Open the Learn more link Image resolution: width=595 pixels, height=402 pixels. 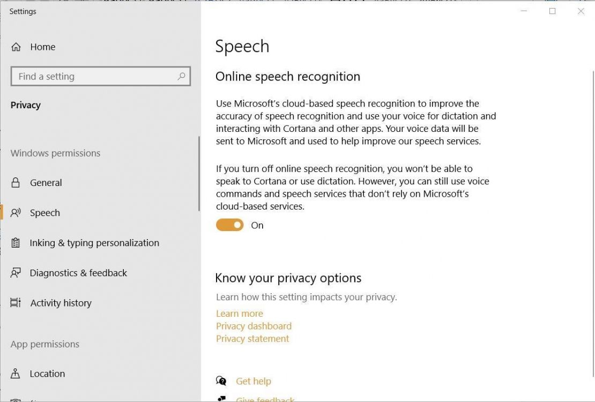tap(239, 314)
